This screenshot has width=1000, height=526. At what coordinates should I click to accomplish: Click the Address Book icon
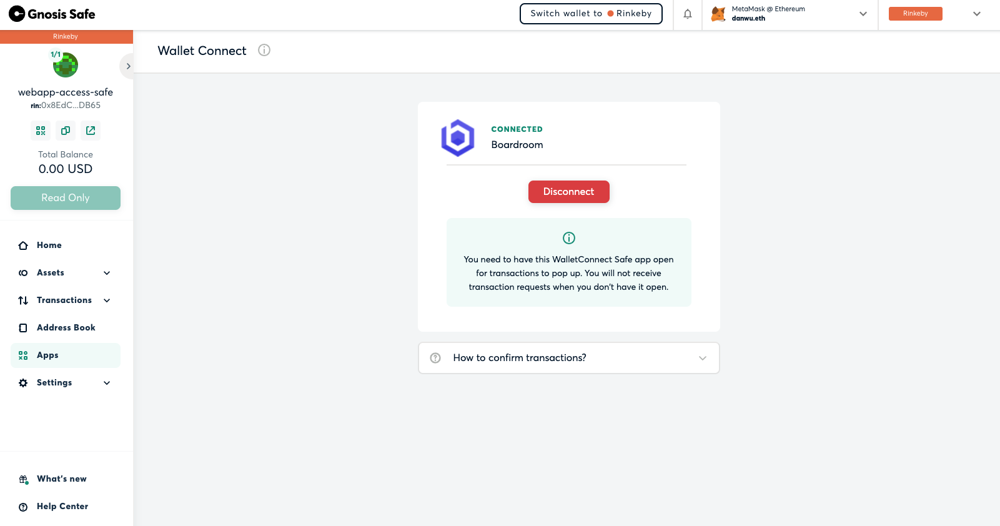[23, 328]
